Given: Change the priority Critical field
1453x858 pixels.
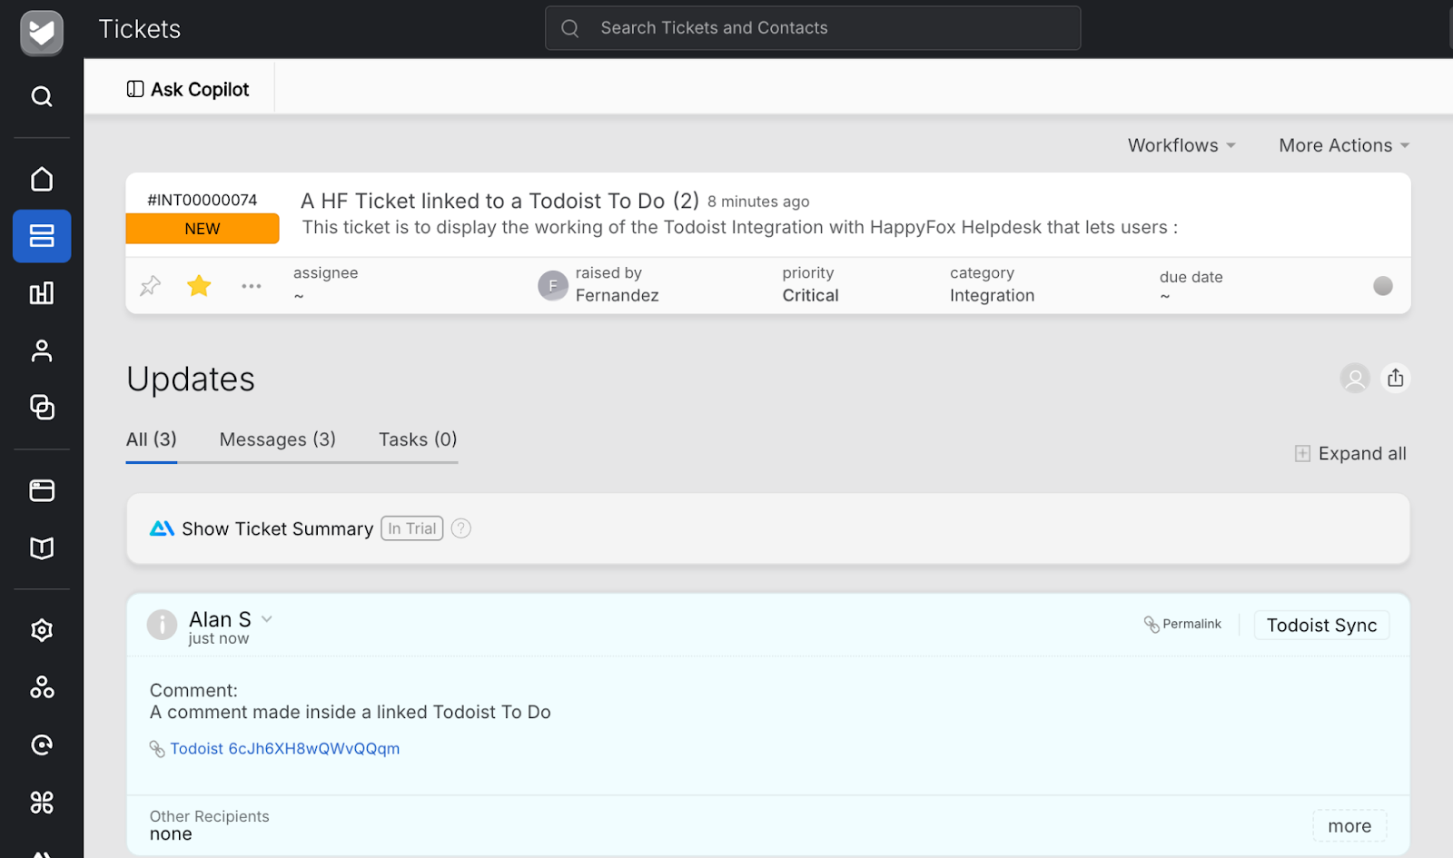Looking at the screenshot, I should (x=810, y=296).
